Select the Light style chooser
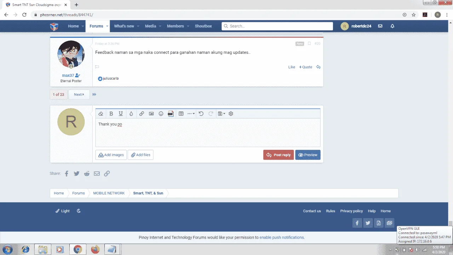This screenshot has width=453, height=255. 63,211
